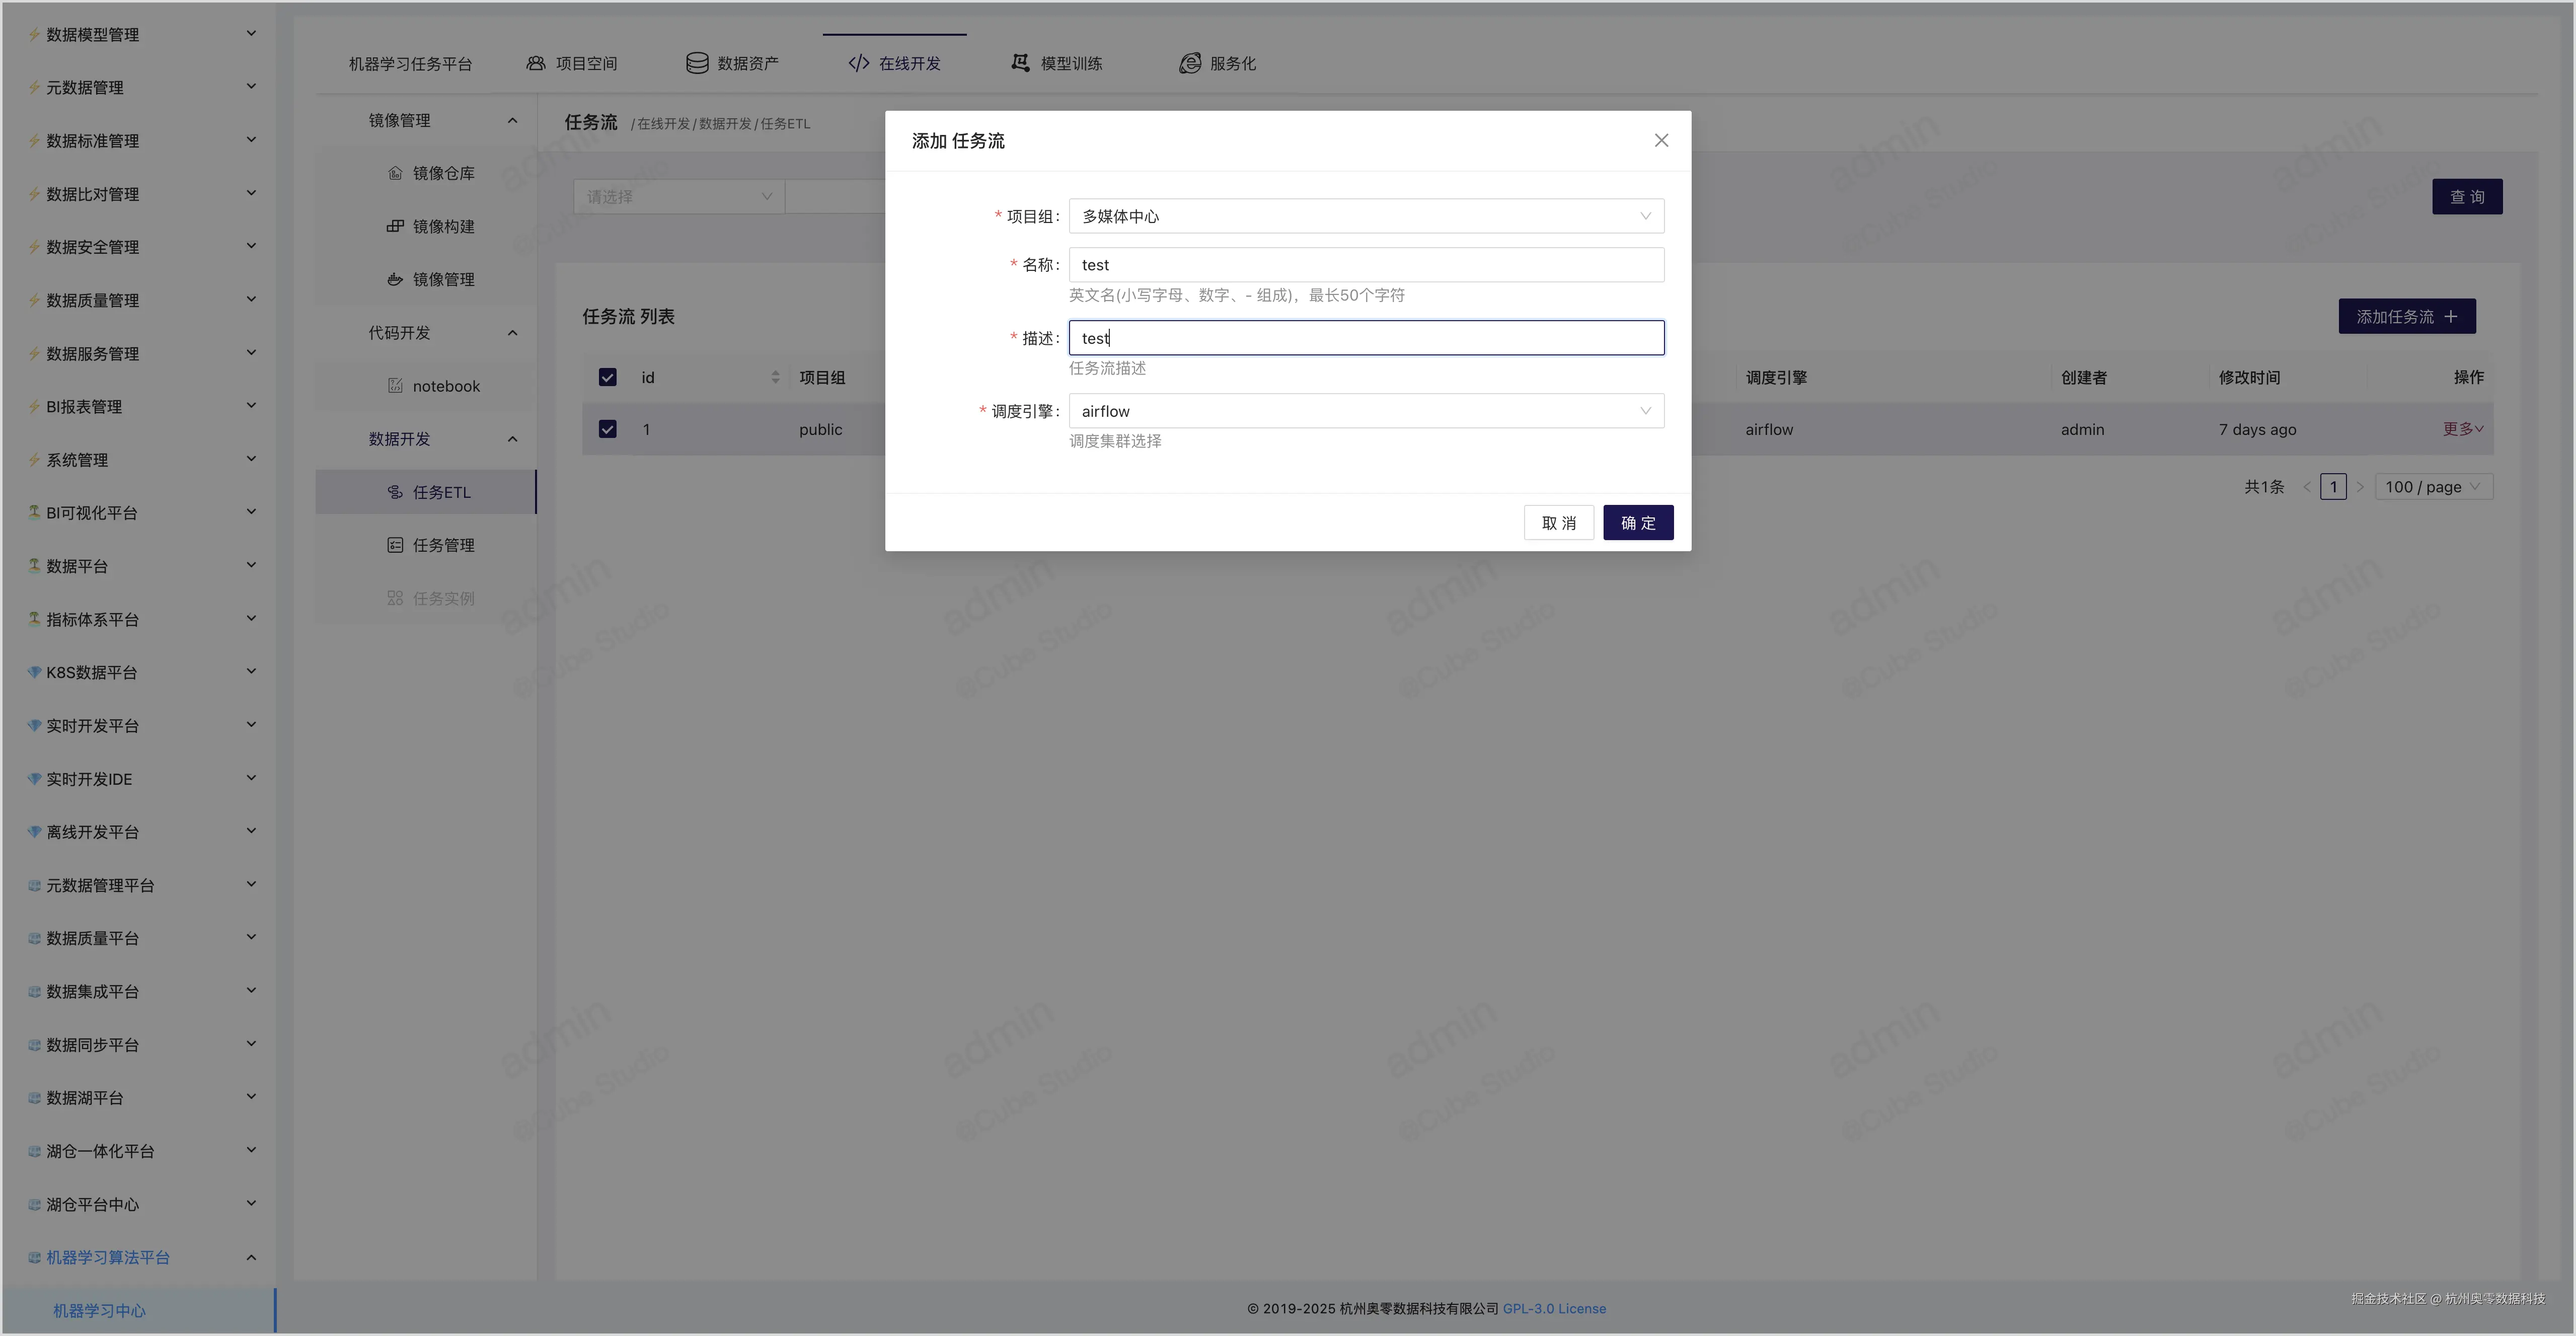
Task: Close the 添加任务流 dialog with X
Action: coord(1661,141)
